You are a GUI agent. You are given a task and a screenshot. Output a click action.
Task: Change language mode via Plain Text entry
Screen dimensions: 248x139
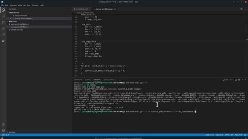[x=238, y=135]
